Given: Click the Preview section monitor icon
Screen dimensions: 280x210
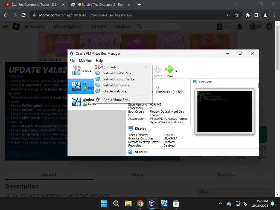Looking at the screenshot, I should (195, 82).
